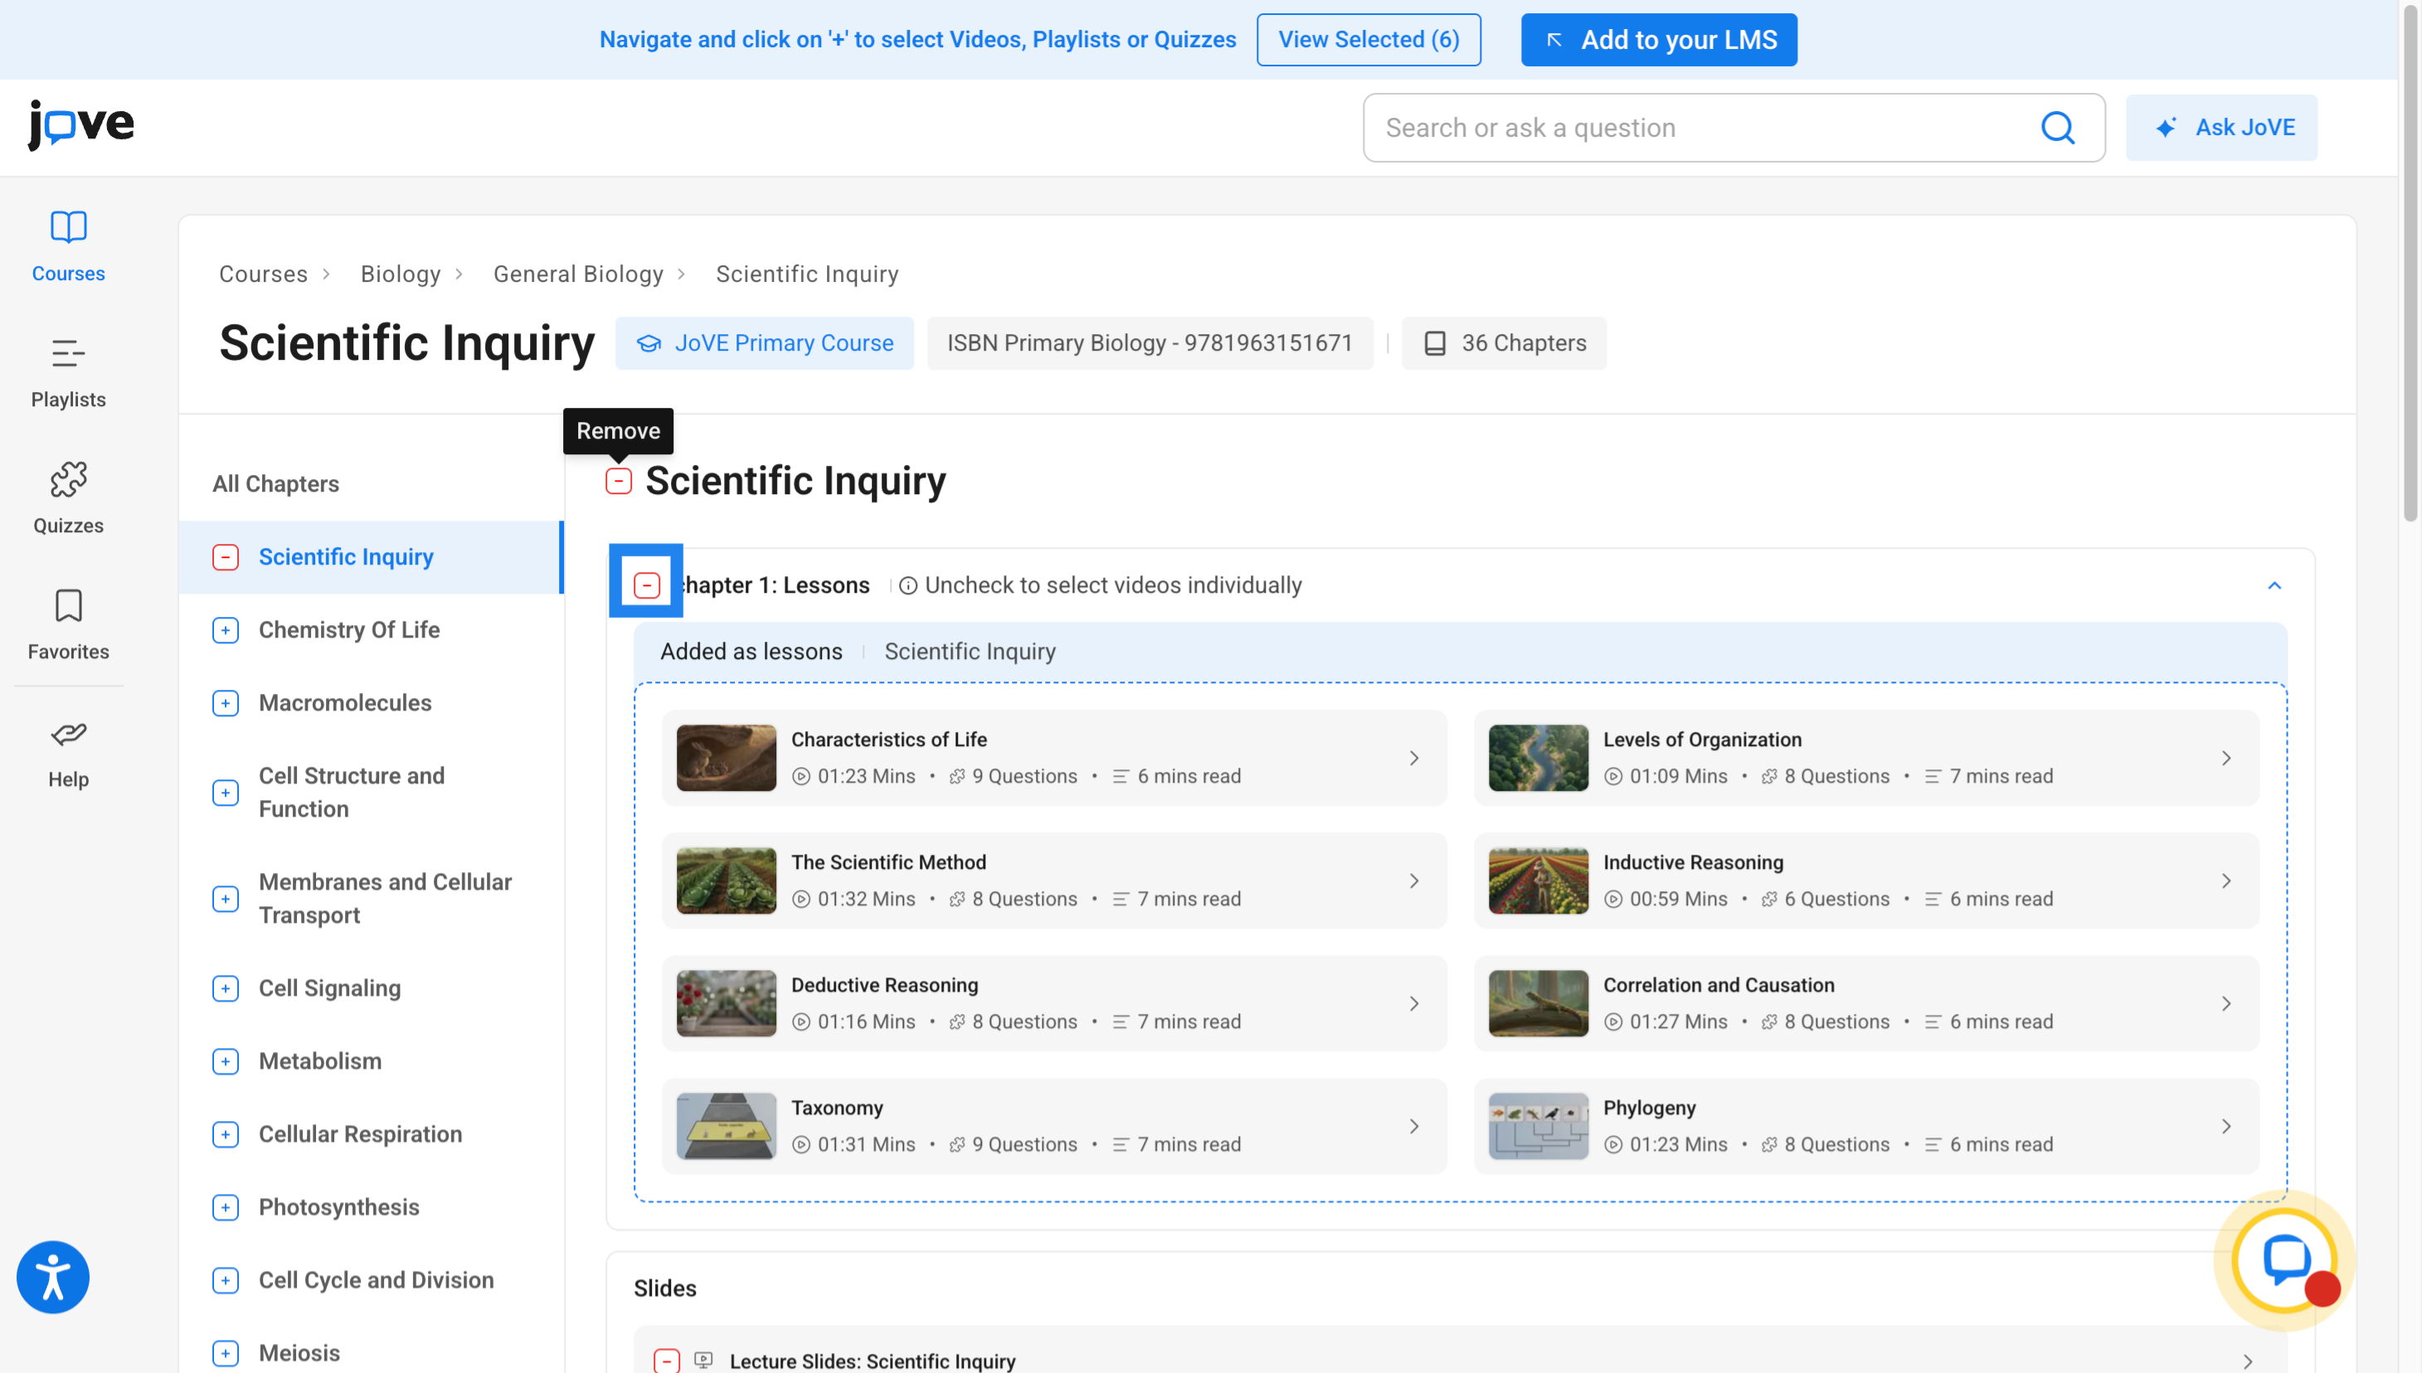Select Chemistry Of Life chapter

[x=349, y=630]
